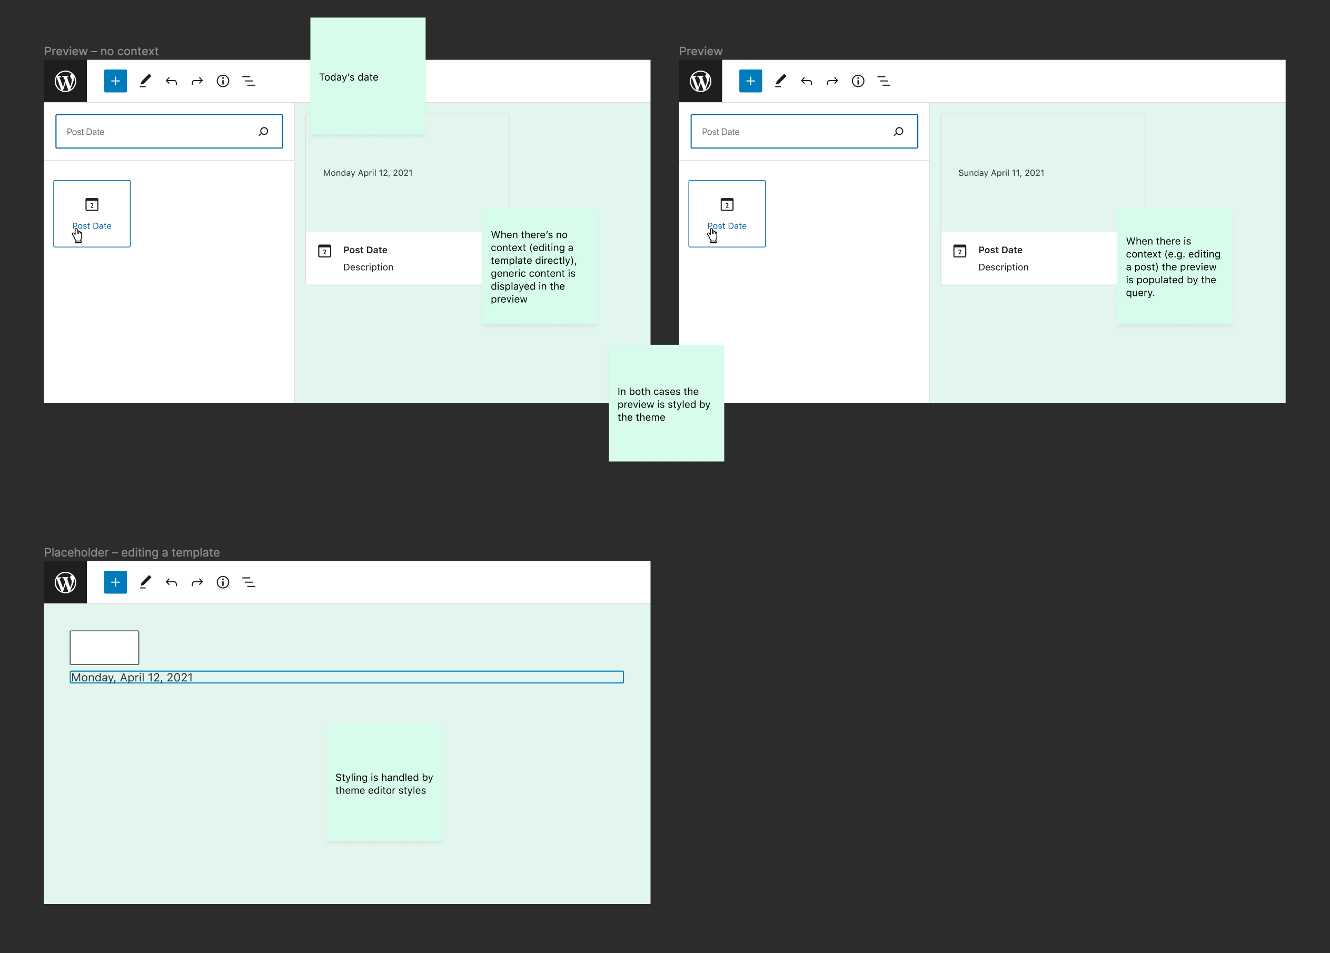Click the Post Date search input field
The height and width of the screenshot is (953, 1330).
pyautogui.click(x=168, y=131)
